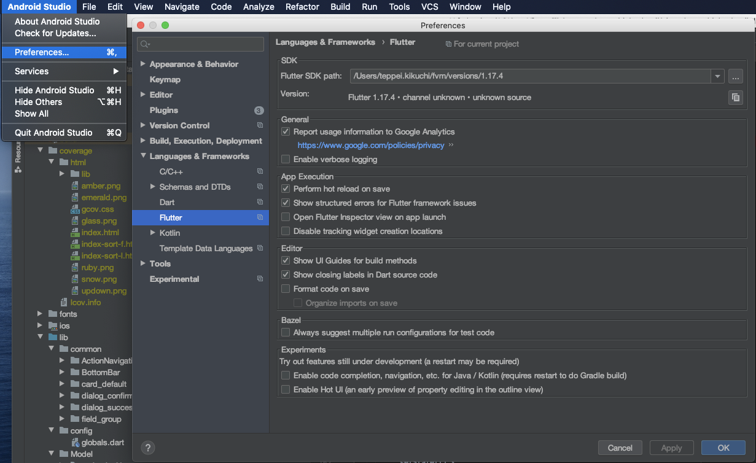Screen dimensions: 756x463
Task: Enable code completion for Java / Kotlin checkbox
Action: (x=286, y=375)
